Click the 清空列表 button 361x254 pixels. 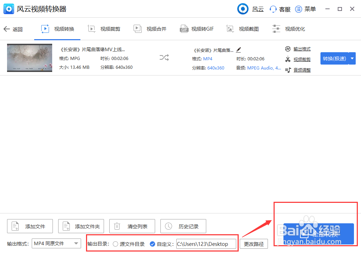coord(132,226)
